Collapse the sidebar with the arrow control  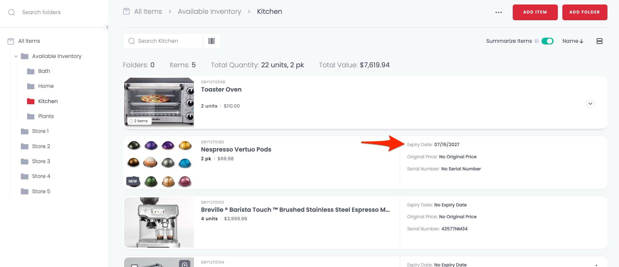[x=107, y=27]
